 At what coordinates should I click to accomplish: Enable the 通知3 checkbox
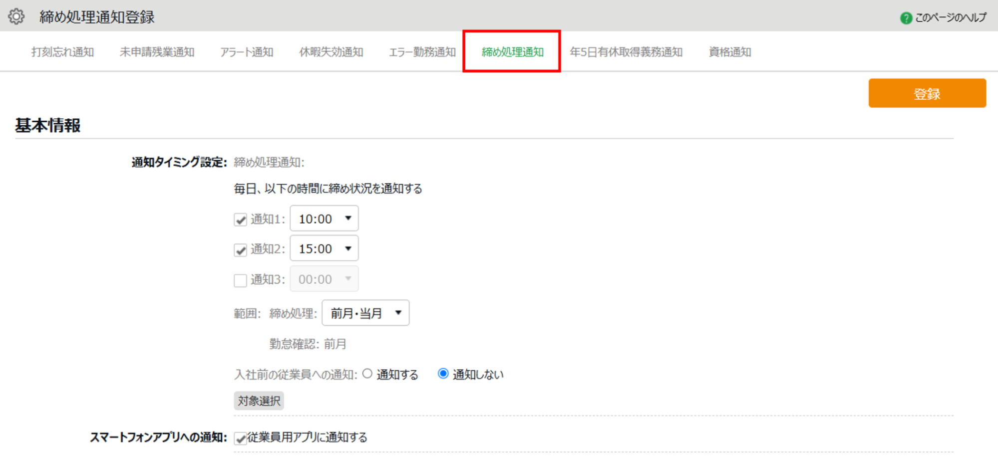click(241, 280)
